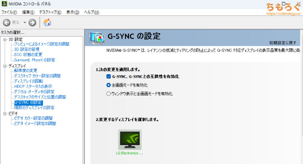Open 3D 設定の管理 task link
303x164 pixels.
(x=27, y=49)
